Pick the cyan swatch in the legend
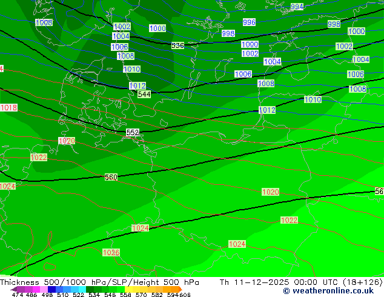This screenshot has width=384, height=297. coord(82,289)
